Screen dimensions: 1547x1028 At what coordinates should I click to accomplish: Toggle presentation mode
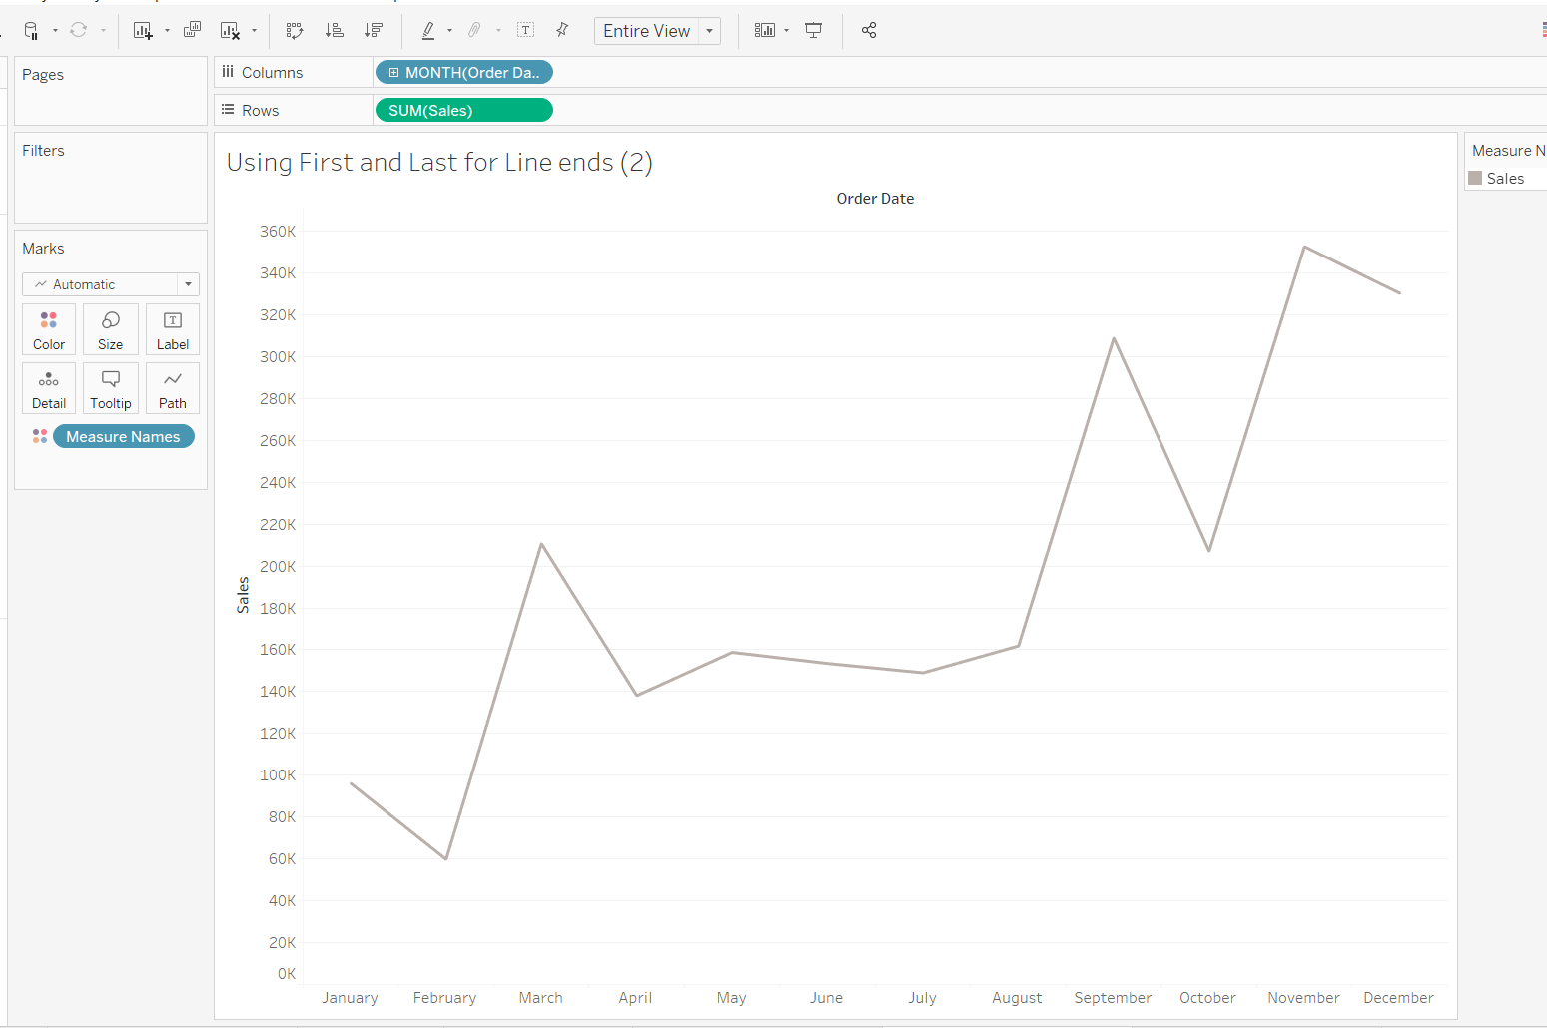814,31
